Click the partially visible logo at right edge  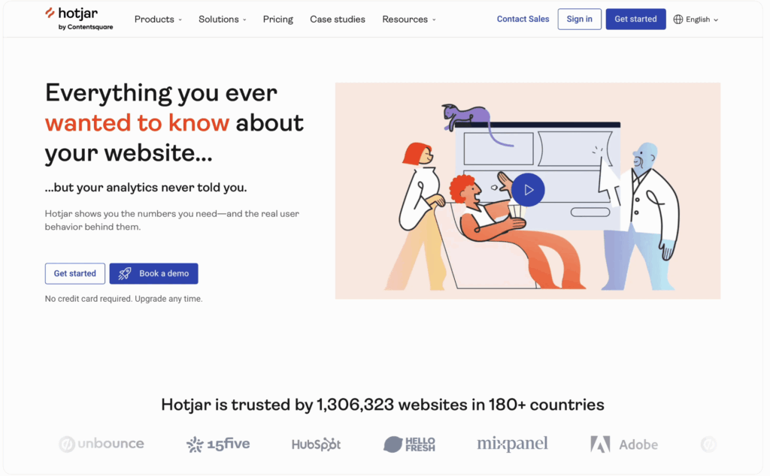(708, 444)
